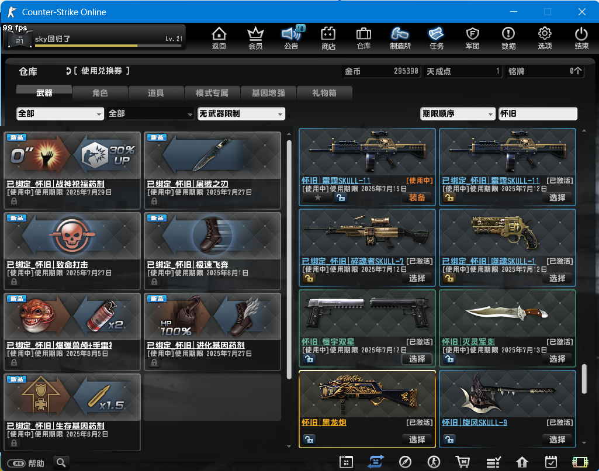Click 选择 for 碎魂者SKULL-7
This screenshot has width=599, height=471.
tap(417, 278)
